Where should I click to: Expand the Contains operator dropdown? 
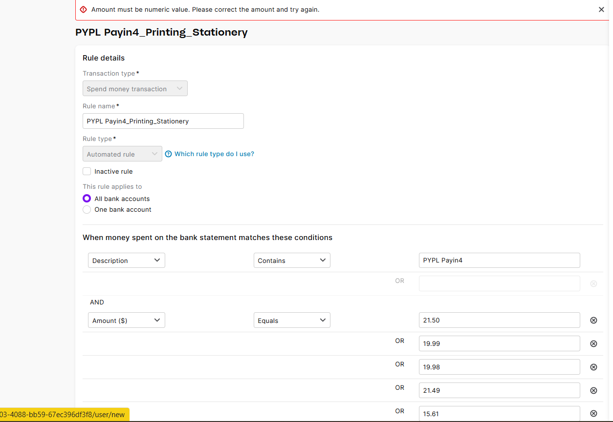pos(292,261)
